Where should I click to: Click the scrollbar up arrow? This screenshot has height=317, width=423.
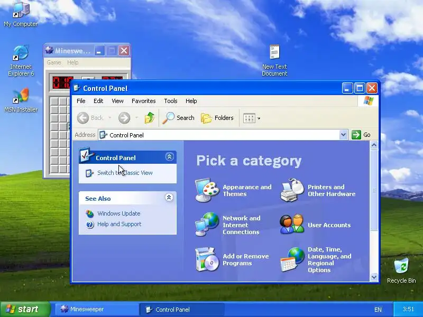tap(374, 145)
